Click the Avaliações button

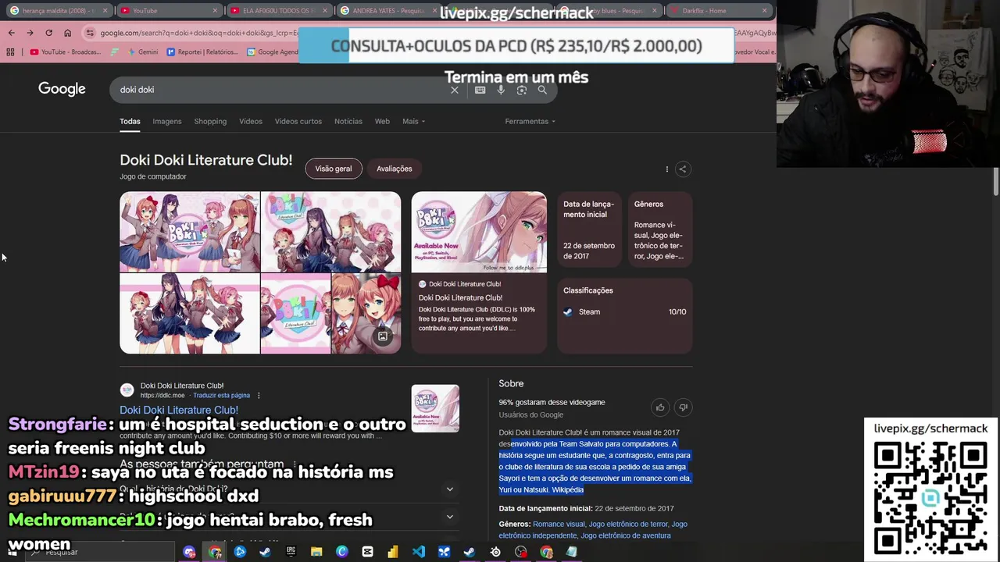click(x=395, y=169)
